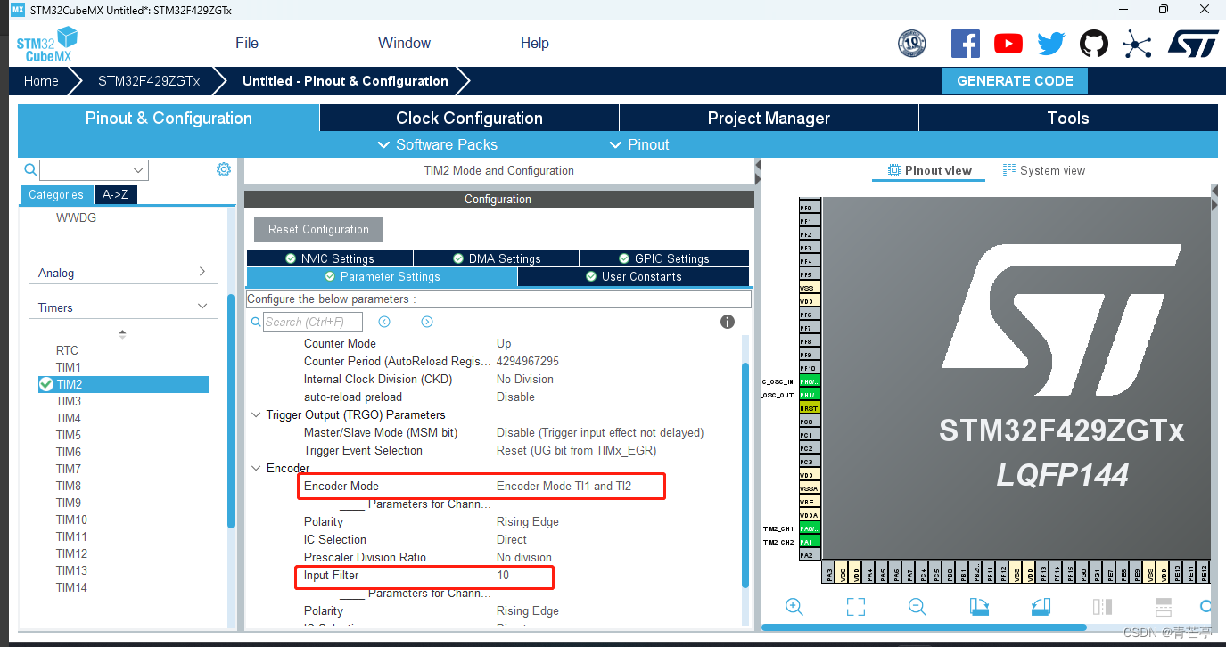Viewport: 1226px width, 647px height.
Task: Select RTC in the Timers list
Action: (67, 351)
